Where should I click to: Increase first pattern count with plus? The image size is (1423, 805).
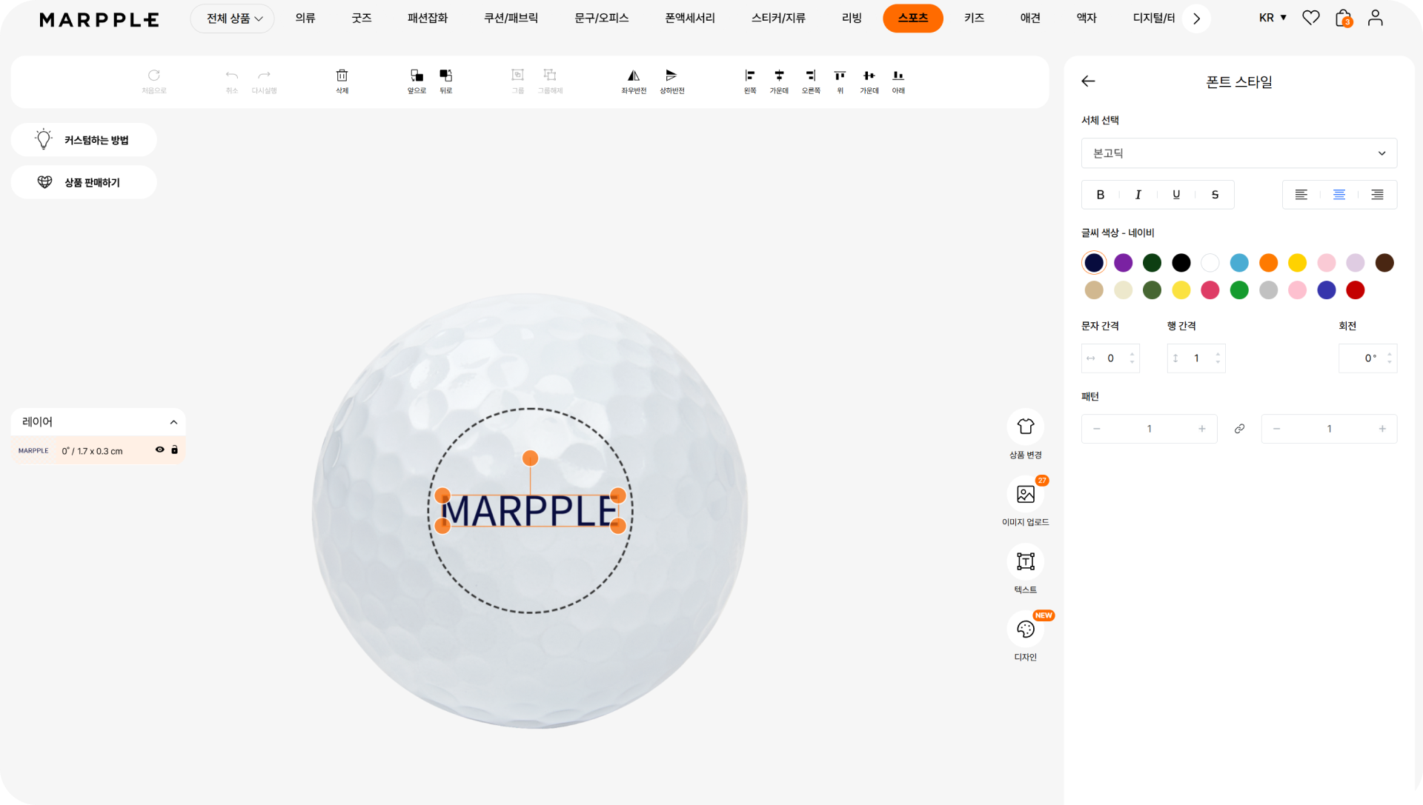(x=1202, y=429)
